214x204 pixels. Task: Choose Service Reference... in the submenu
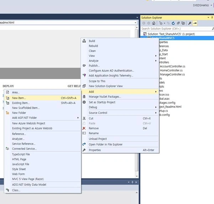point(43,144)
